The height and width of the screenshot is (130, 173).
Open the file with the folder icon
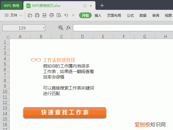[30, 15]
